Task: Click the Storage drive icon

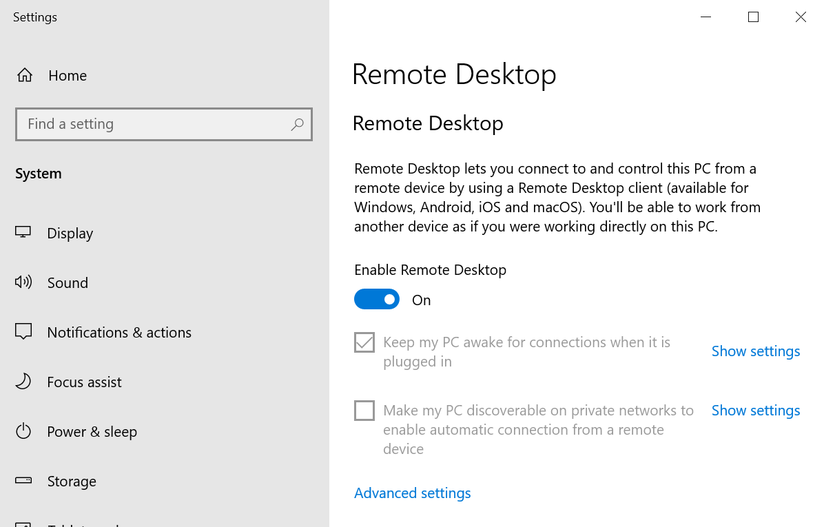Action: coord(23,481)
